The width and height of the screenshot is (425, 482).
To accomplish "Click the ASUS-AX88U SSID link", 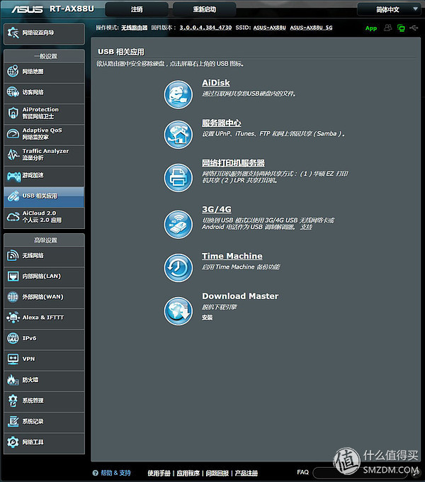I will pyautogui.click(x=269, y=28).
